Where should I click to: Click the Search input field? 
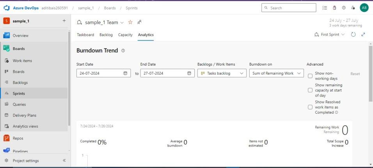[x=291, y=8]
